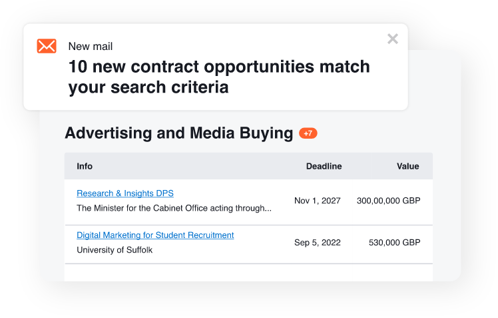
Task: Click the Deadline column header
Action: pyautogui.click(x=324, y=166)
